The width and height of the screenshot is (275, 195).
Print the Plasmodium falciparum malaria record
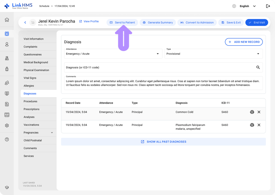click(x=252, y=125)
